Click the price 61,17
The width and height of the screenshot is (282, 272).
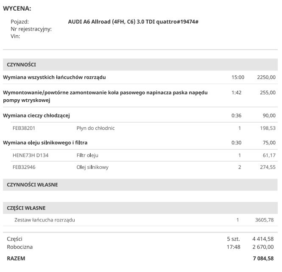pos(269,155)
